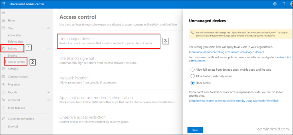Collapse the Policies section chevron
This screenshot has width=293, height=135.
pos(48,48)
